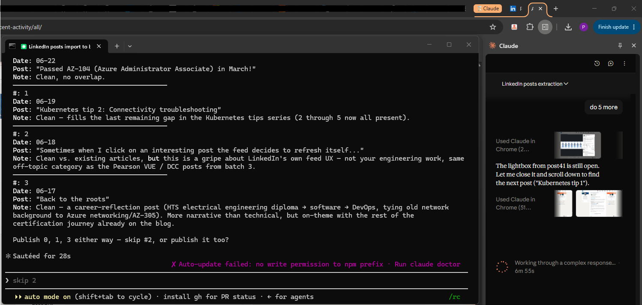Add a new terminal tab
The image size is (642, 305).
tap(117, 46)
